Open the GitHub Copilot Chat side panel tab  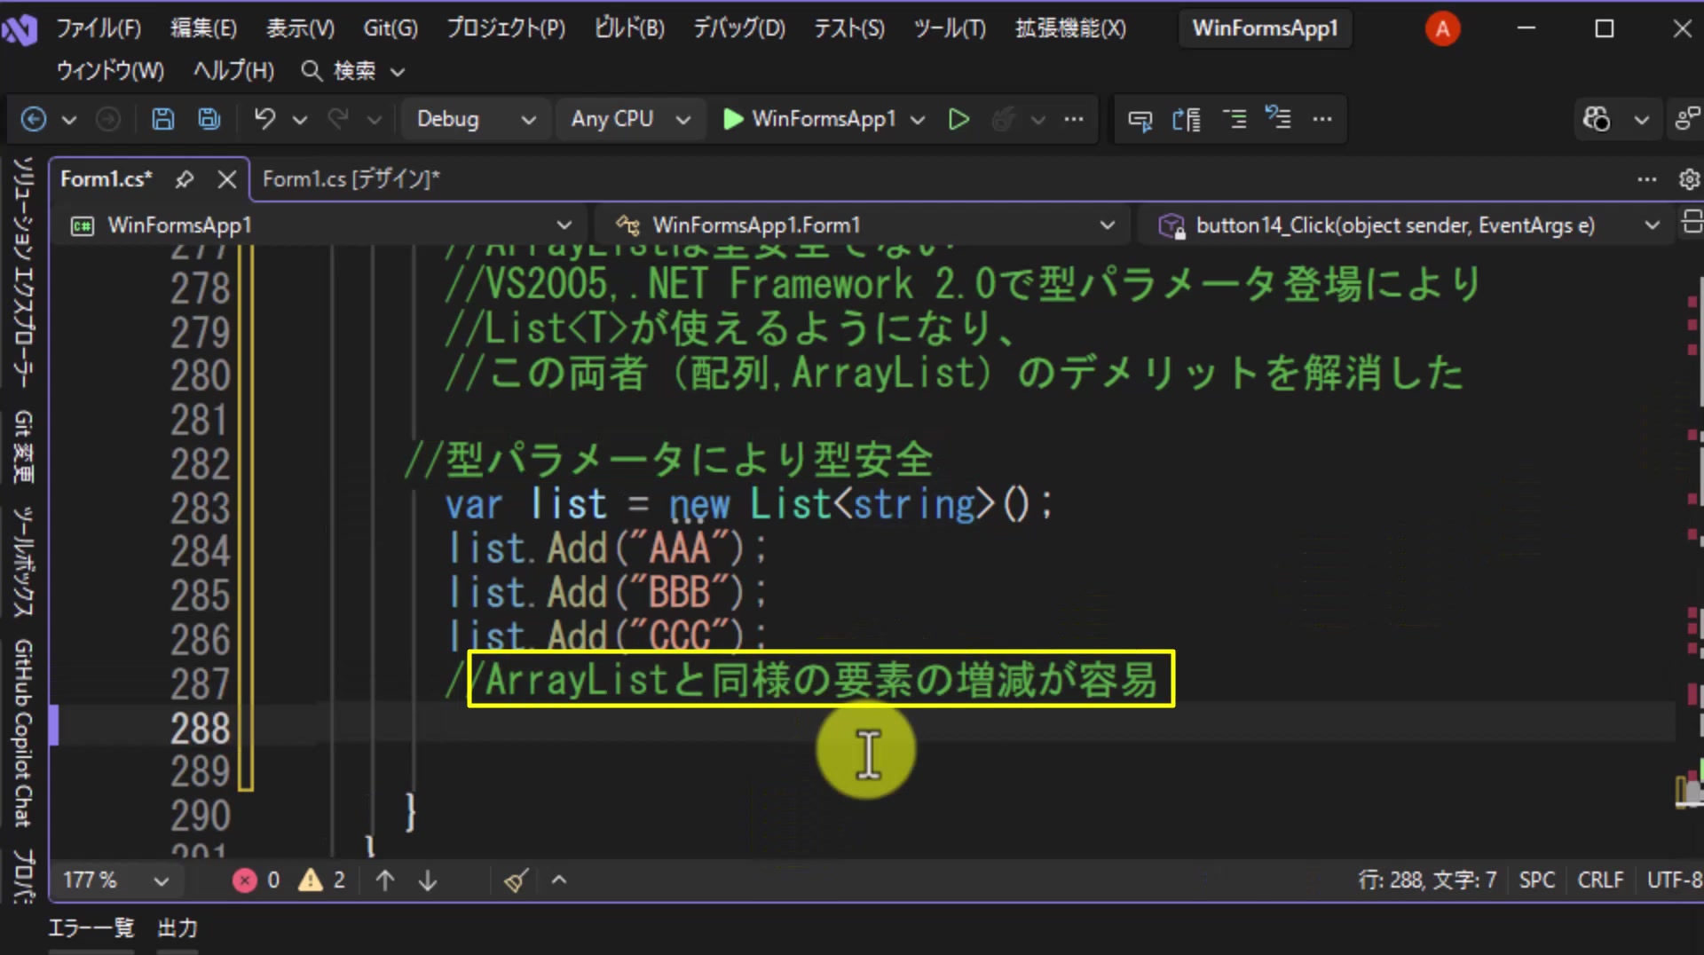[23, 732]
